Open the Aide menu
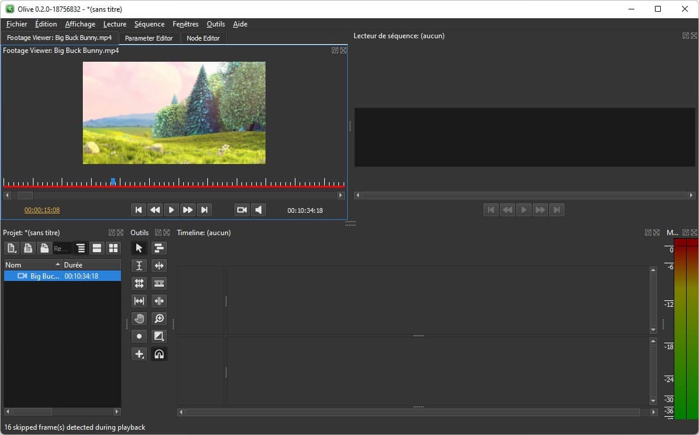This screenshot has width=699, height=435. [240, 24]
